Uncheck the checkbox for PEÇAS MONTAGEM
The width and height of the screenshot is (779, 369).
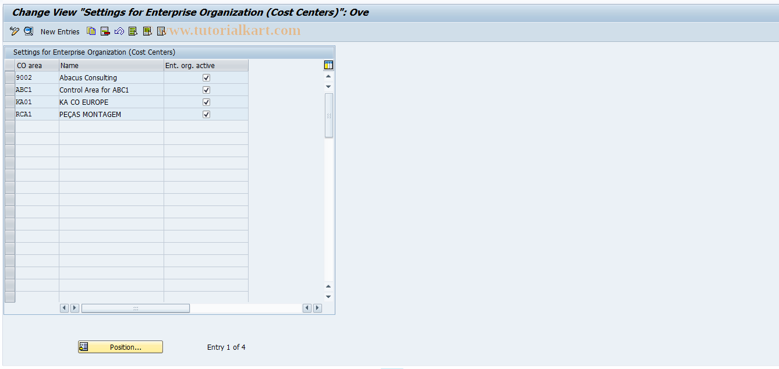tap(206, 114)
